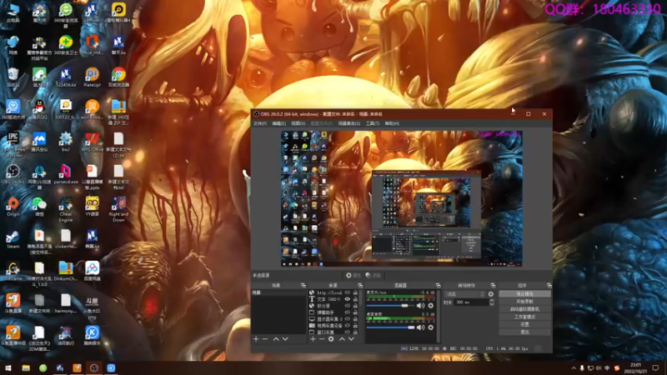667x375 pixels.
Task: Open the 文件(F) menu
Action: (x=260, y=123)
